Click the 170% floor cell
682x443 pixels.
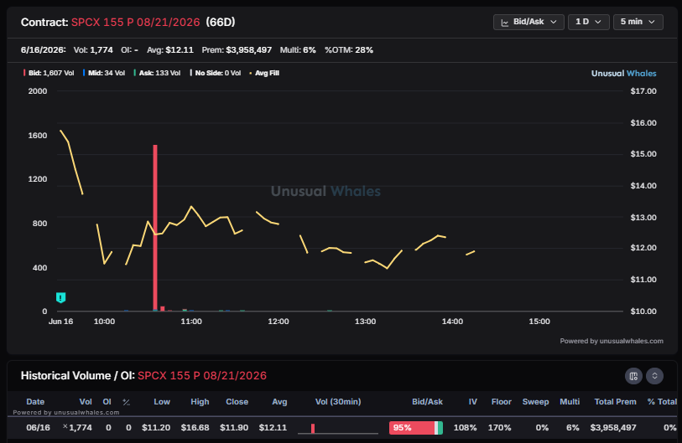point(499,428)
